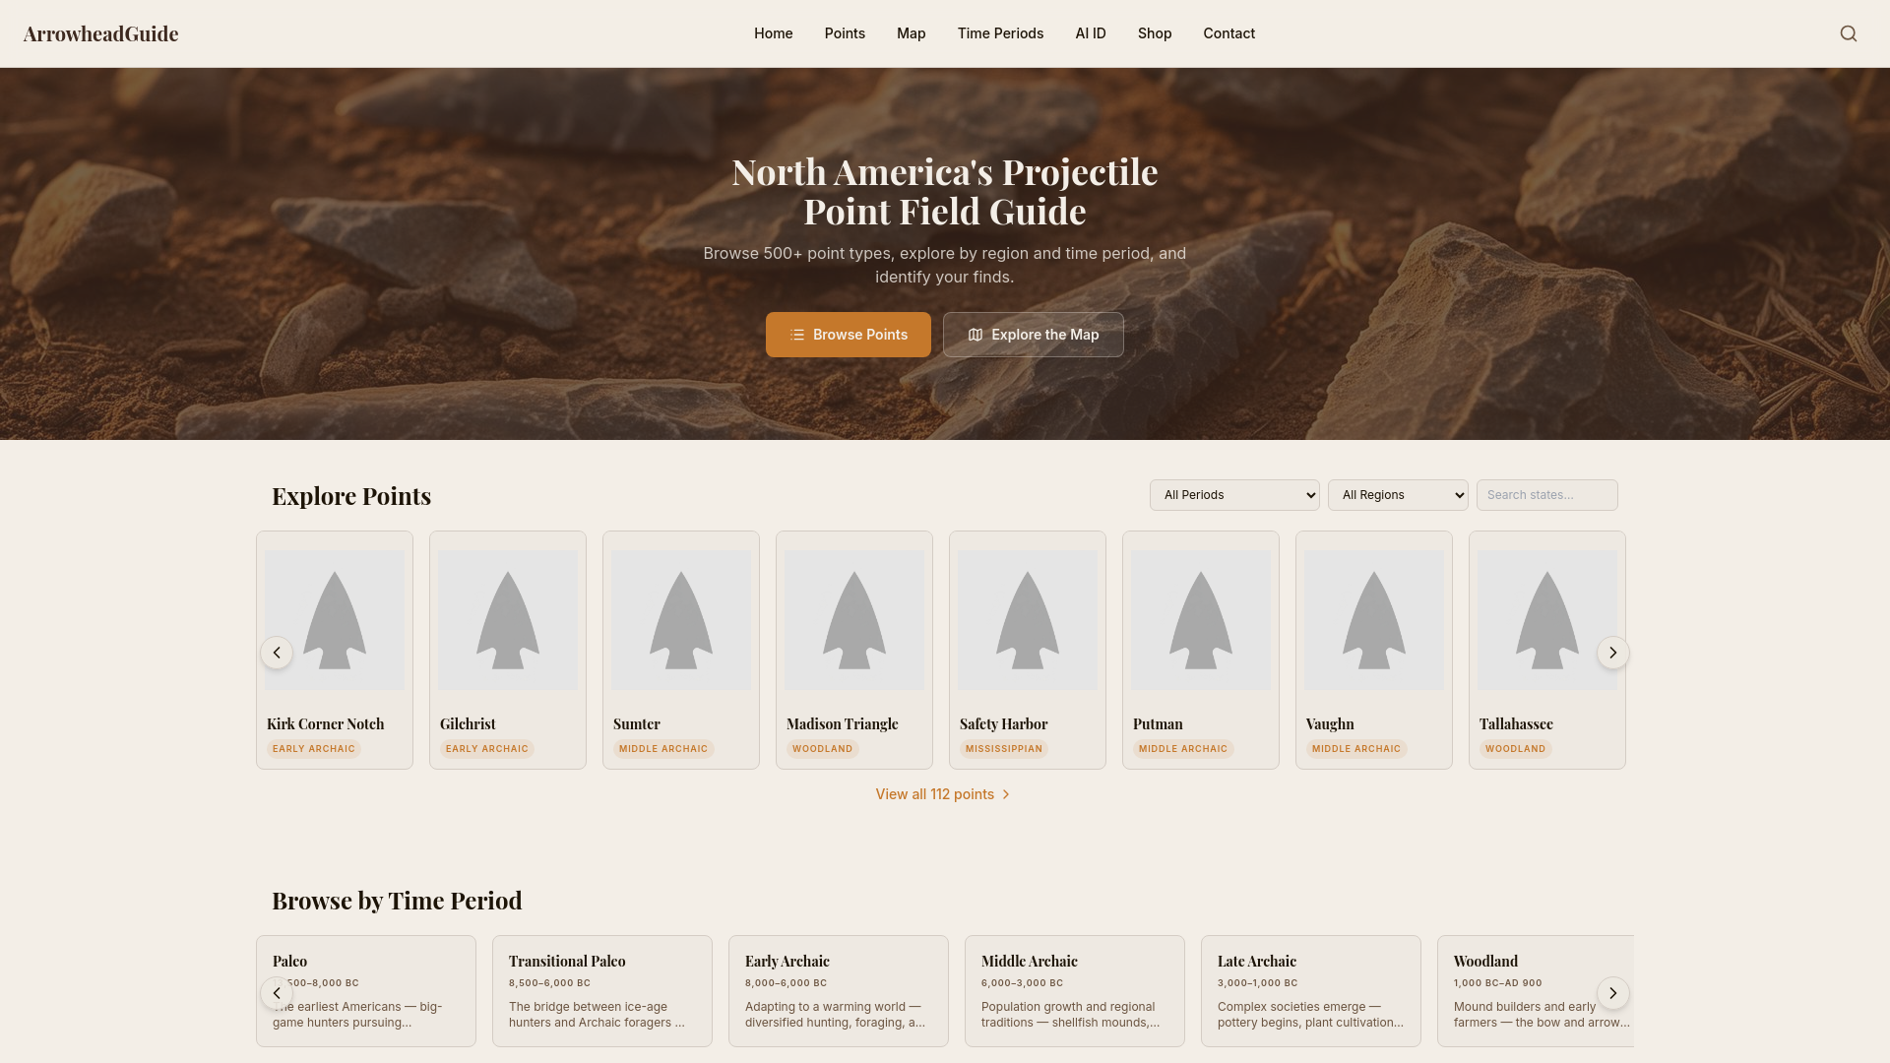The height and width of the screenshot is (1063, 1890).
Task: Open the All Periods dropdown
Action: (x=1234, y=495)
